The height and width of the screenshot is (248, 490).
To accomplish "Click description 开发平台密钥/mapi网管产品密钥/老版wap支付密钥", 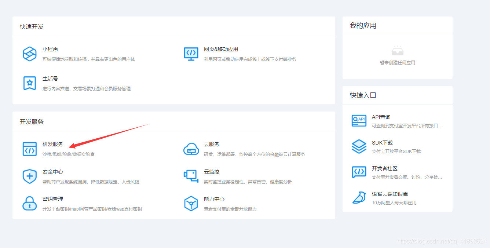I will (x=92, y=209).
